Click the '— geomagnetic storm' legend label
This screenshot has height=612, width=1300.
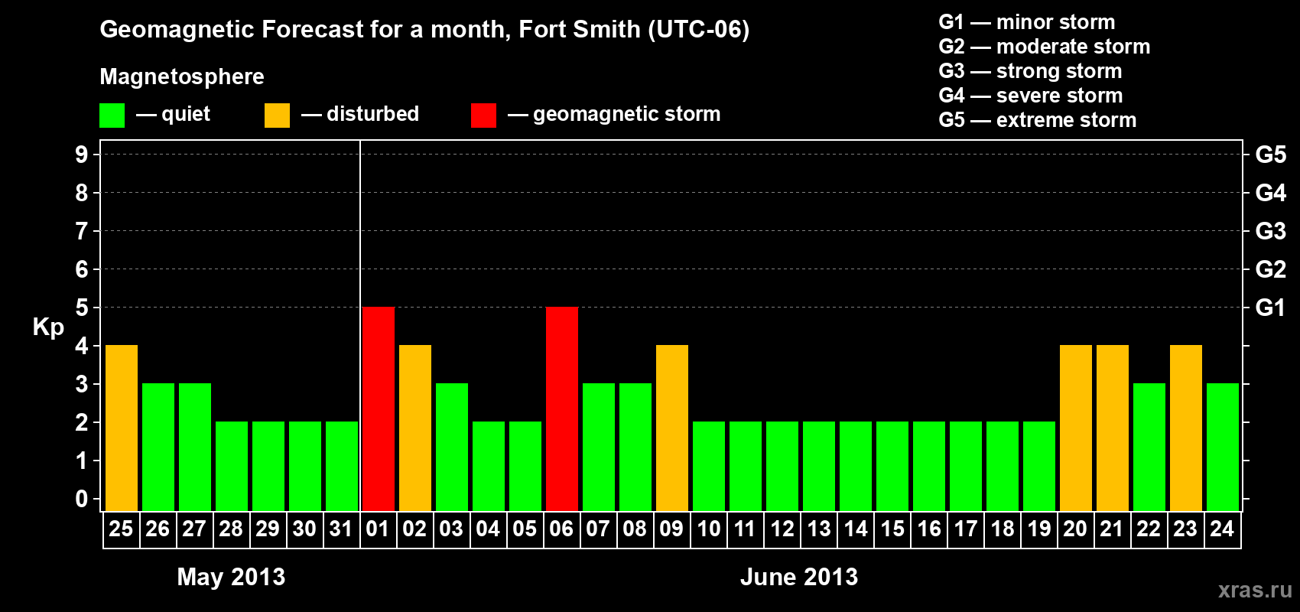click(614, 114)
